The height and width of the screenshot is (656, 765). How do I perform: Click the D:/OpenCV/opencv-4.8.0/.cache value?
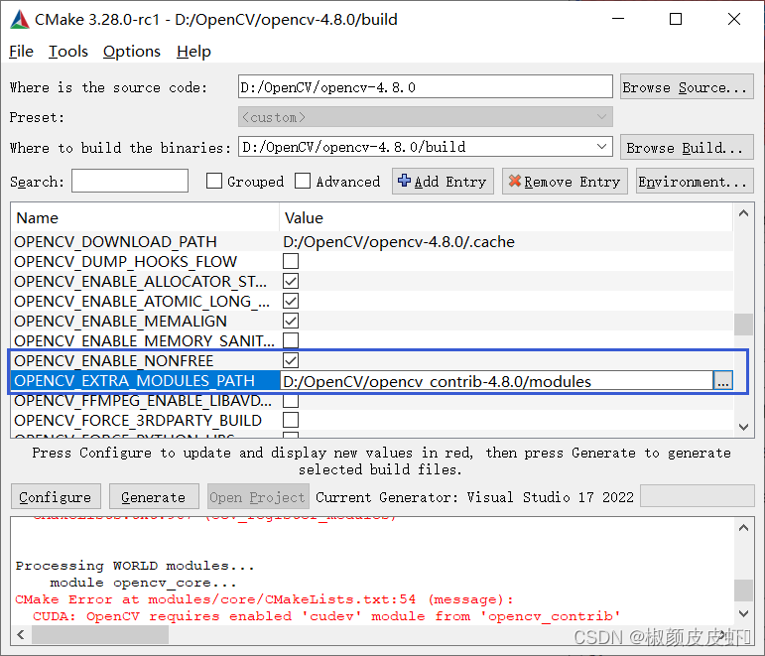tap(399, 241)
